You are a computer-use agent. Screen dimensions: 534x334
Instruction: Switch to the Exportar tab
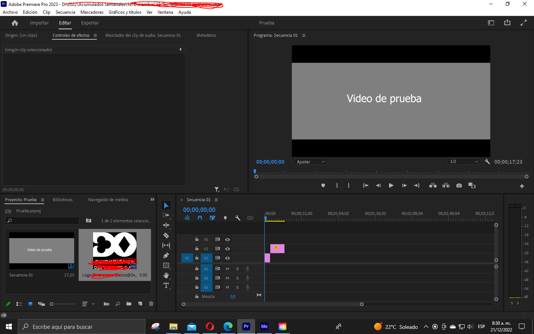(89, 23)
